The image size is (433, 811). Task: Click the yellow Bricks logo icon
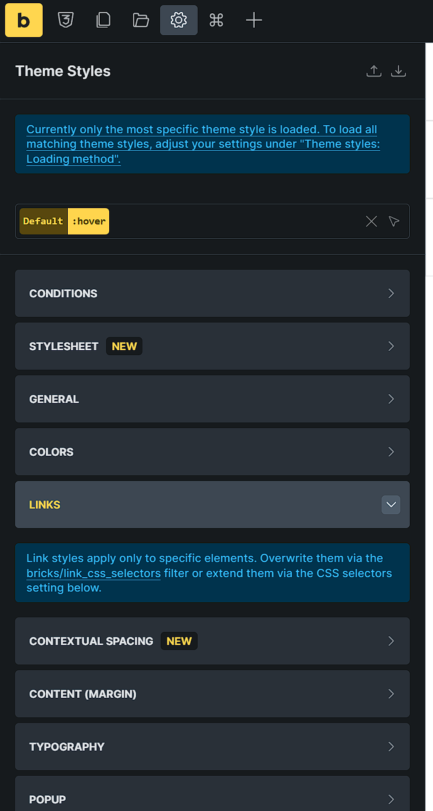24,20
